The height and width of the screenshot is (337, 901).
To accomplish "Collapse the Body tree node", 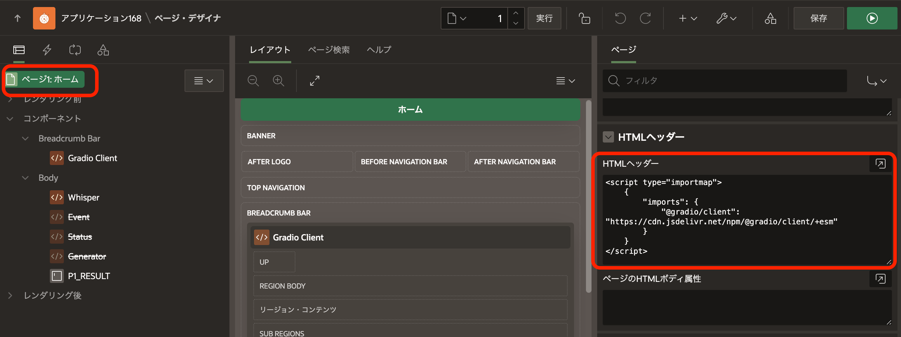I will [25, 178].
